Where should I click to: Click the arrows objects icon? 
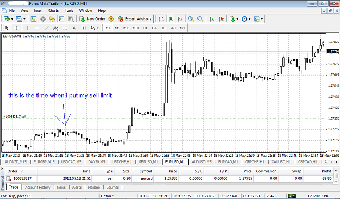93,28
